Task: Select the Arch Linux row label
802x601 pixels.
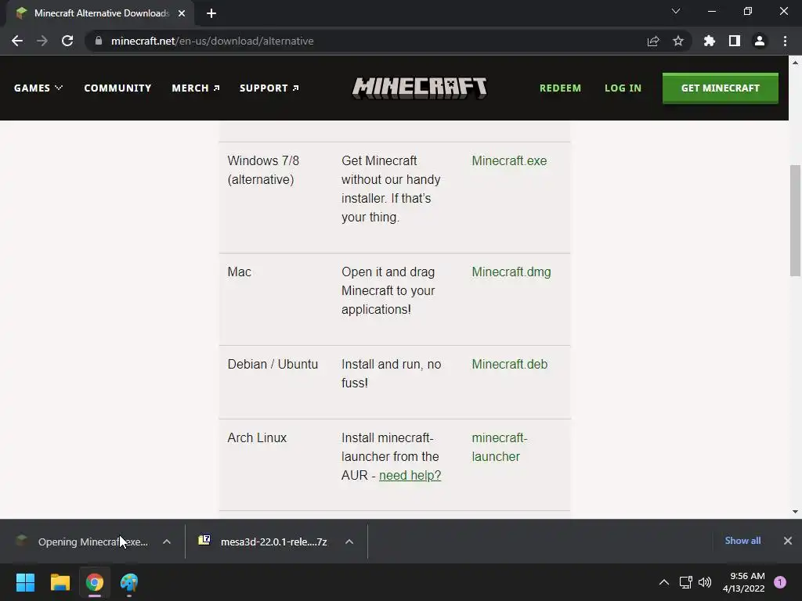Action: [x=257, y=438]
